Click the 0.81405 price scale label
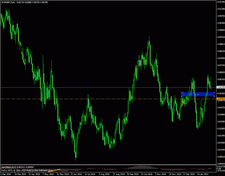This screenshot has height=176, width=225. coord(221,150)
